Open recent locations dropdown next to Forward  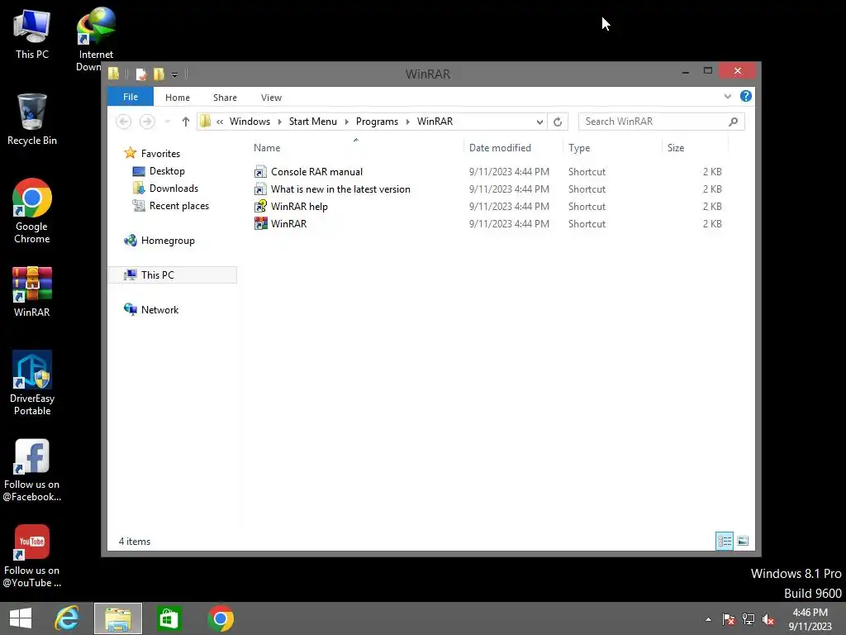[168, 122]
